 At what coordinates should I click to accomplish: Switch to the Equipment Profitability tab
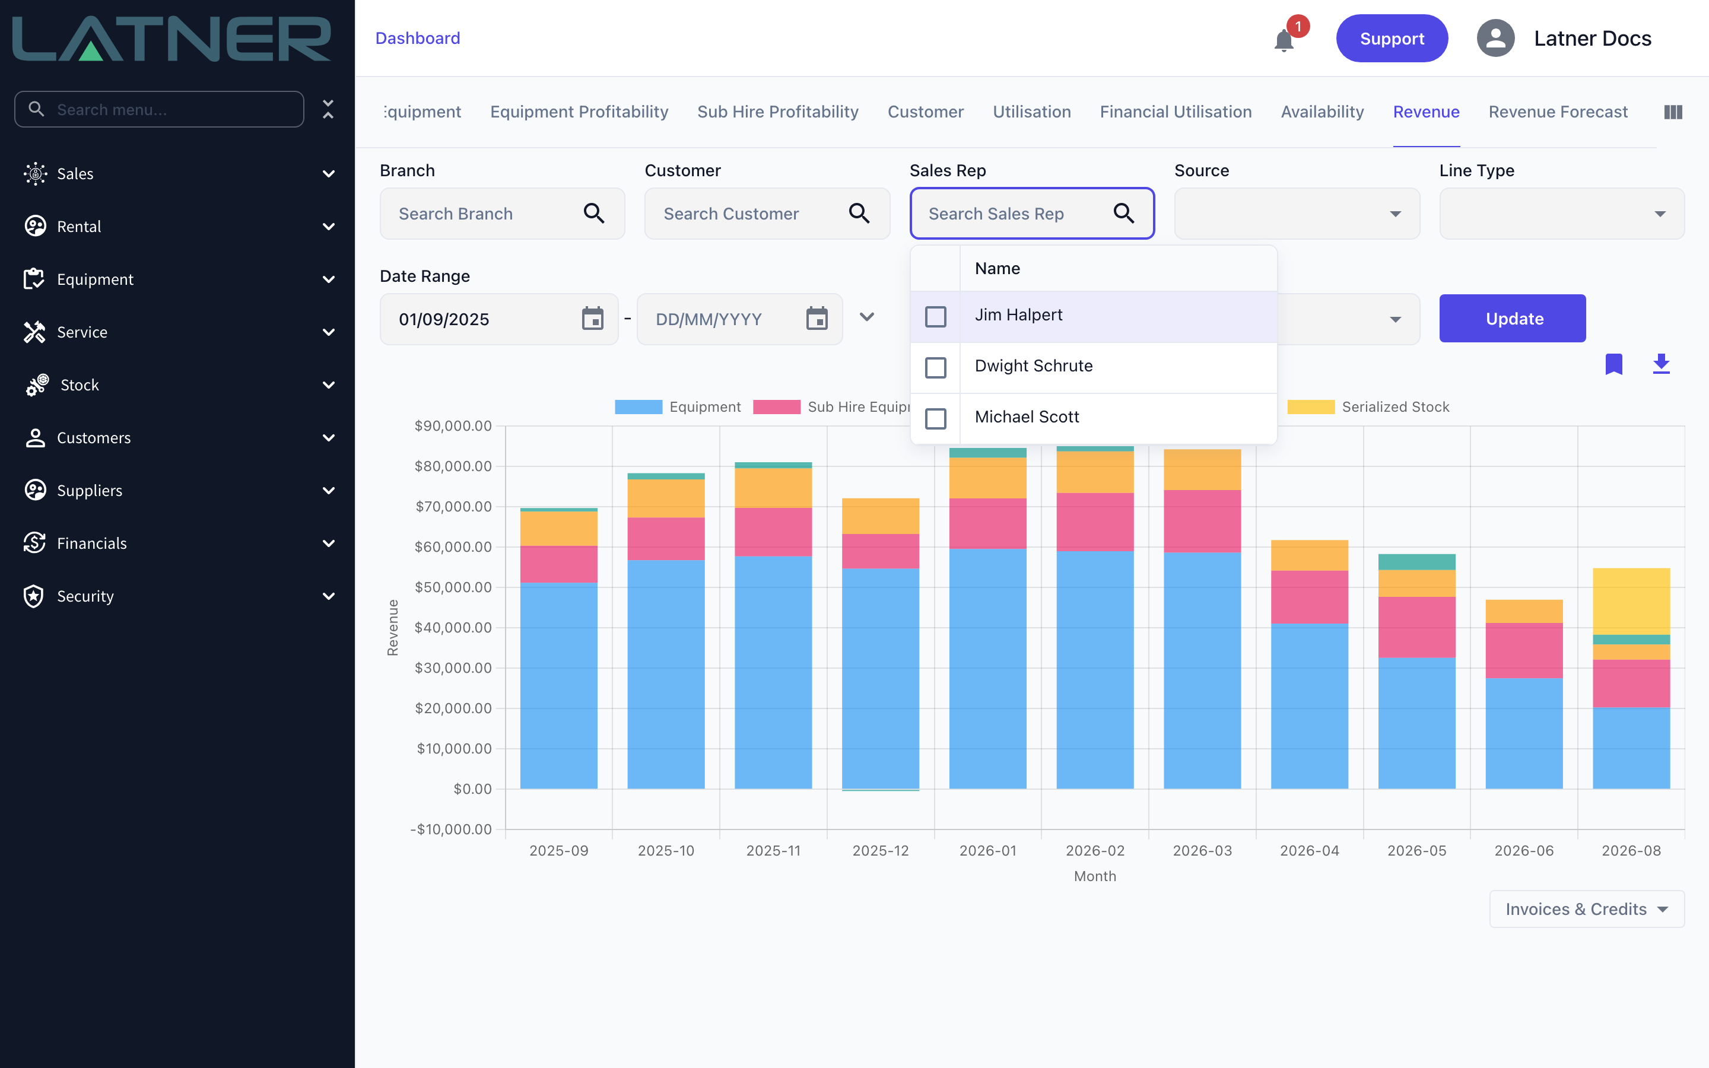click(579, 112)
